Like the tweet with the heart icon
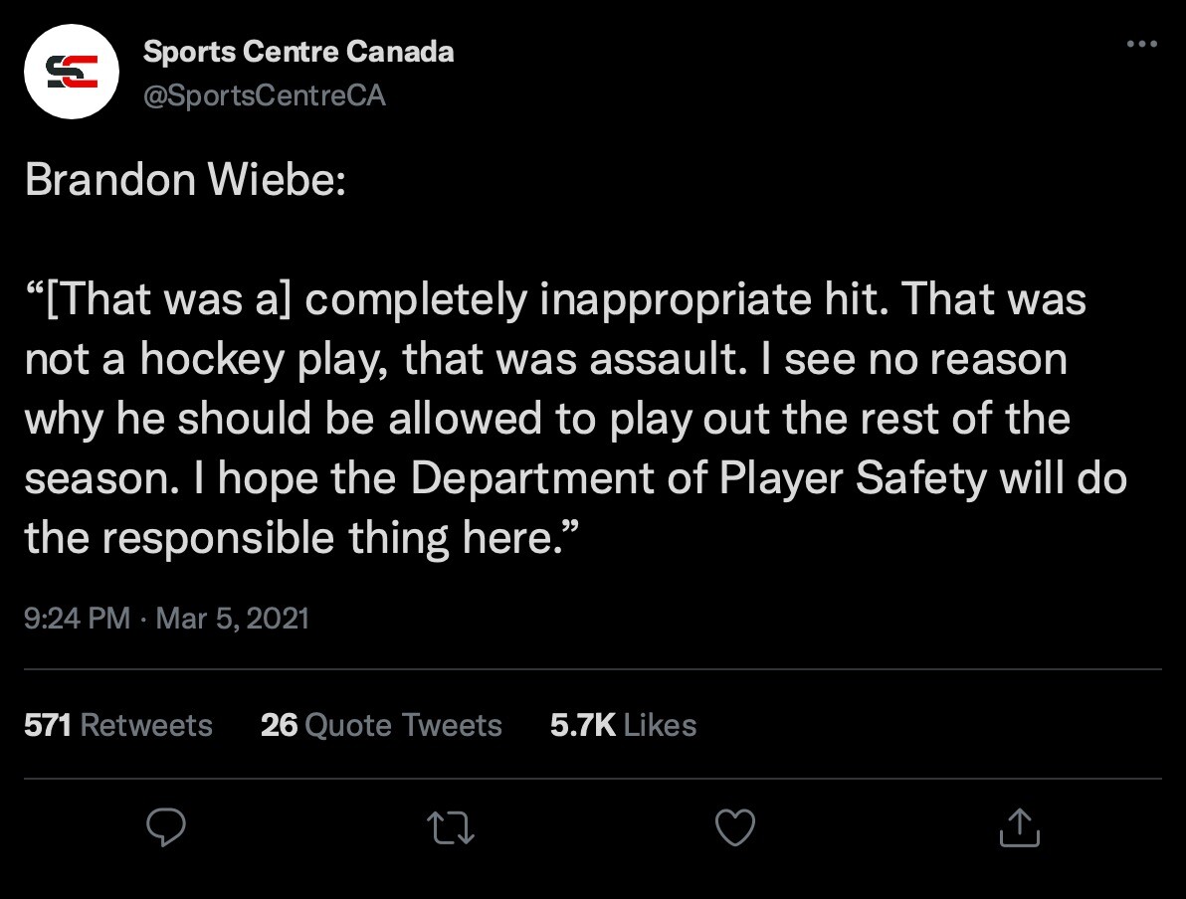1186x899 pixels. (735, 827)
